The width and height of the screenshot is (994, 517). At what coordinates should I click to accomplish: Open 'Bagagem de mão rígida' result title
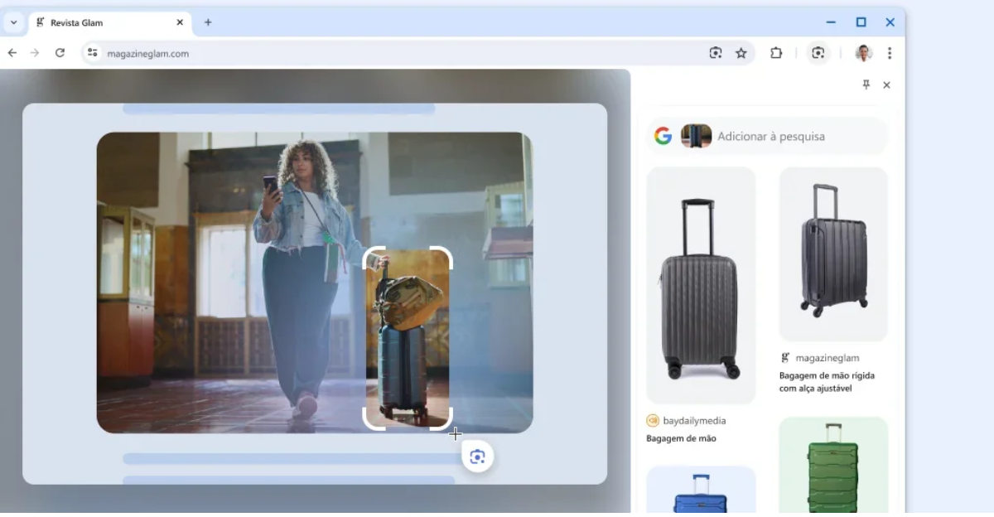tap(827, 382)
